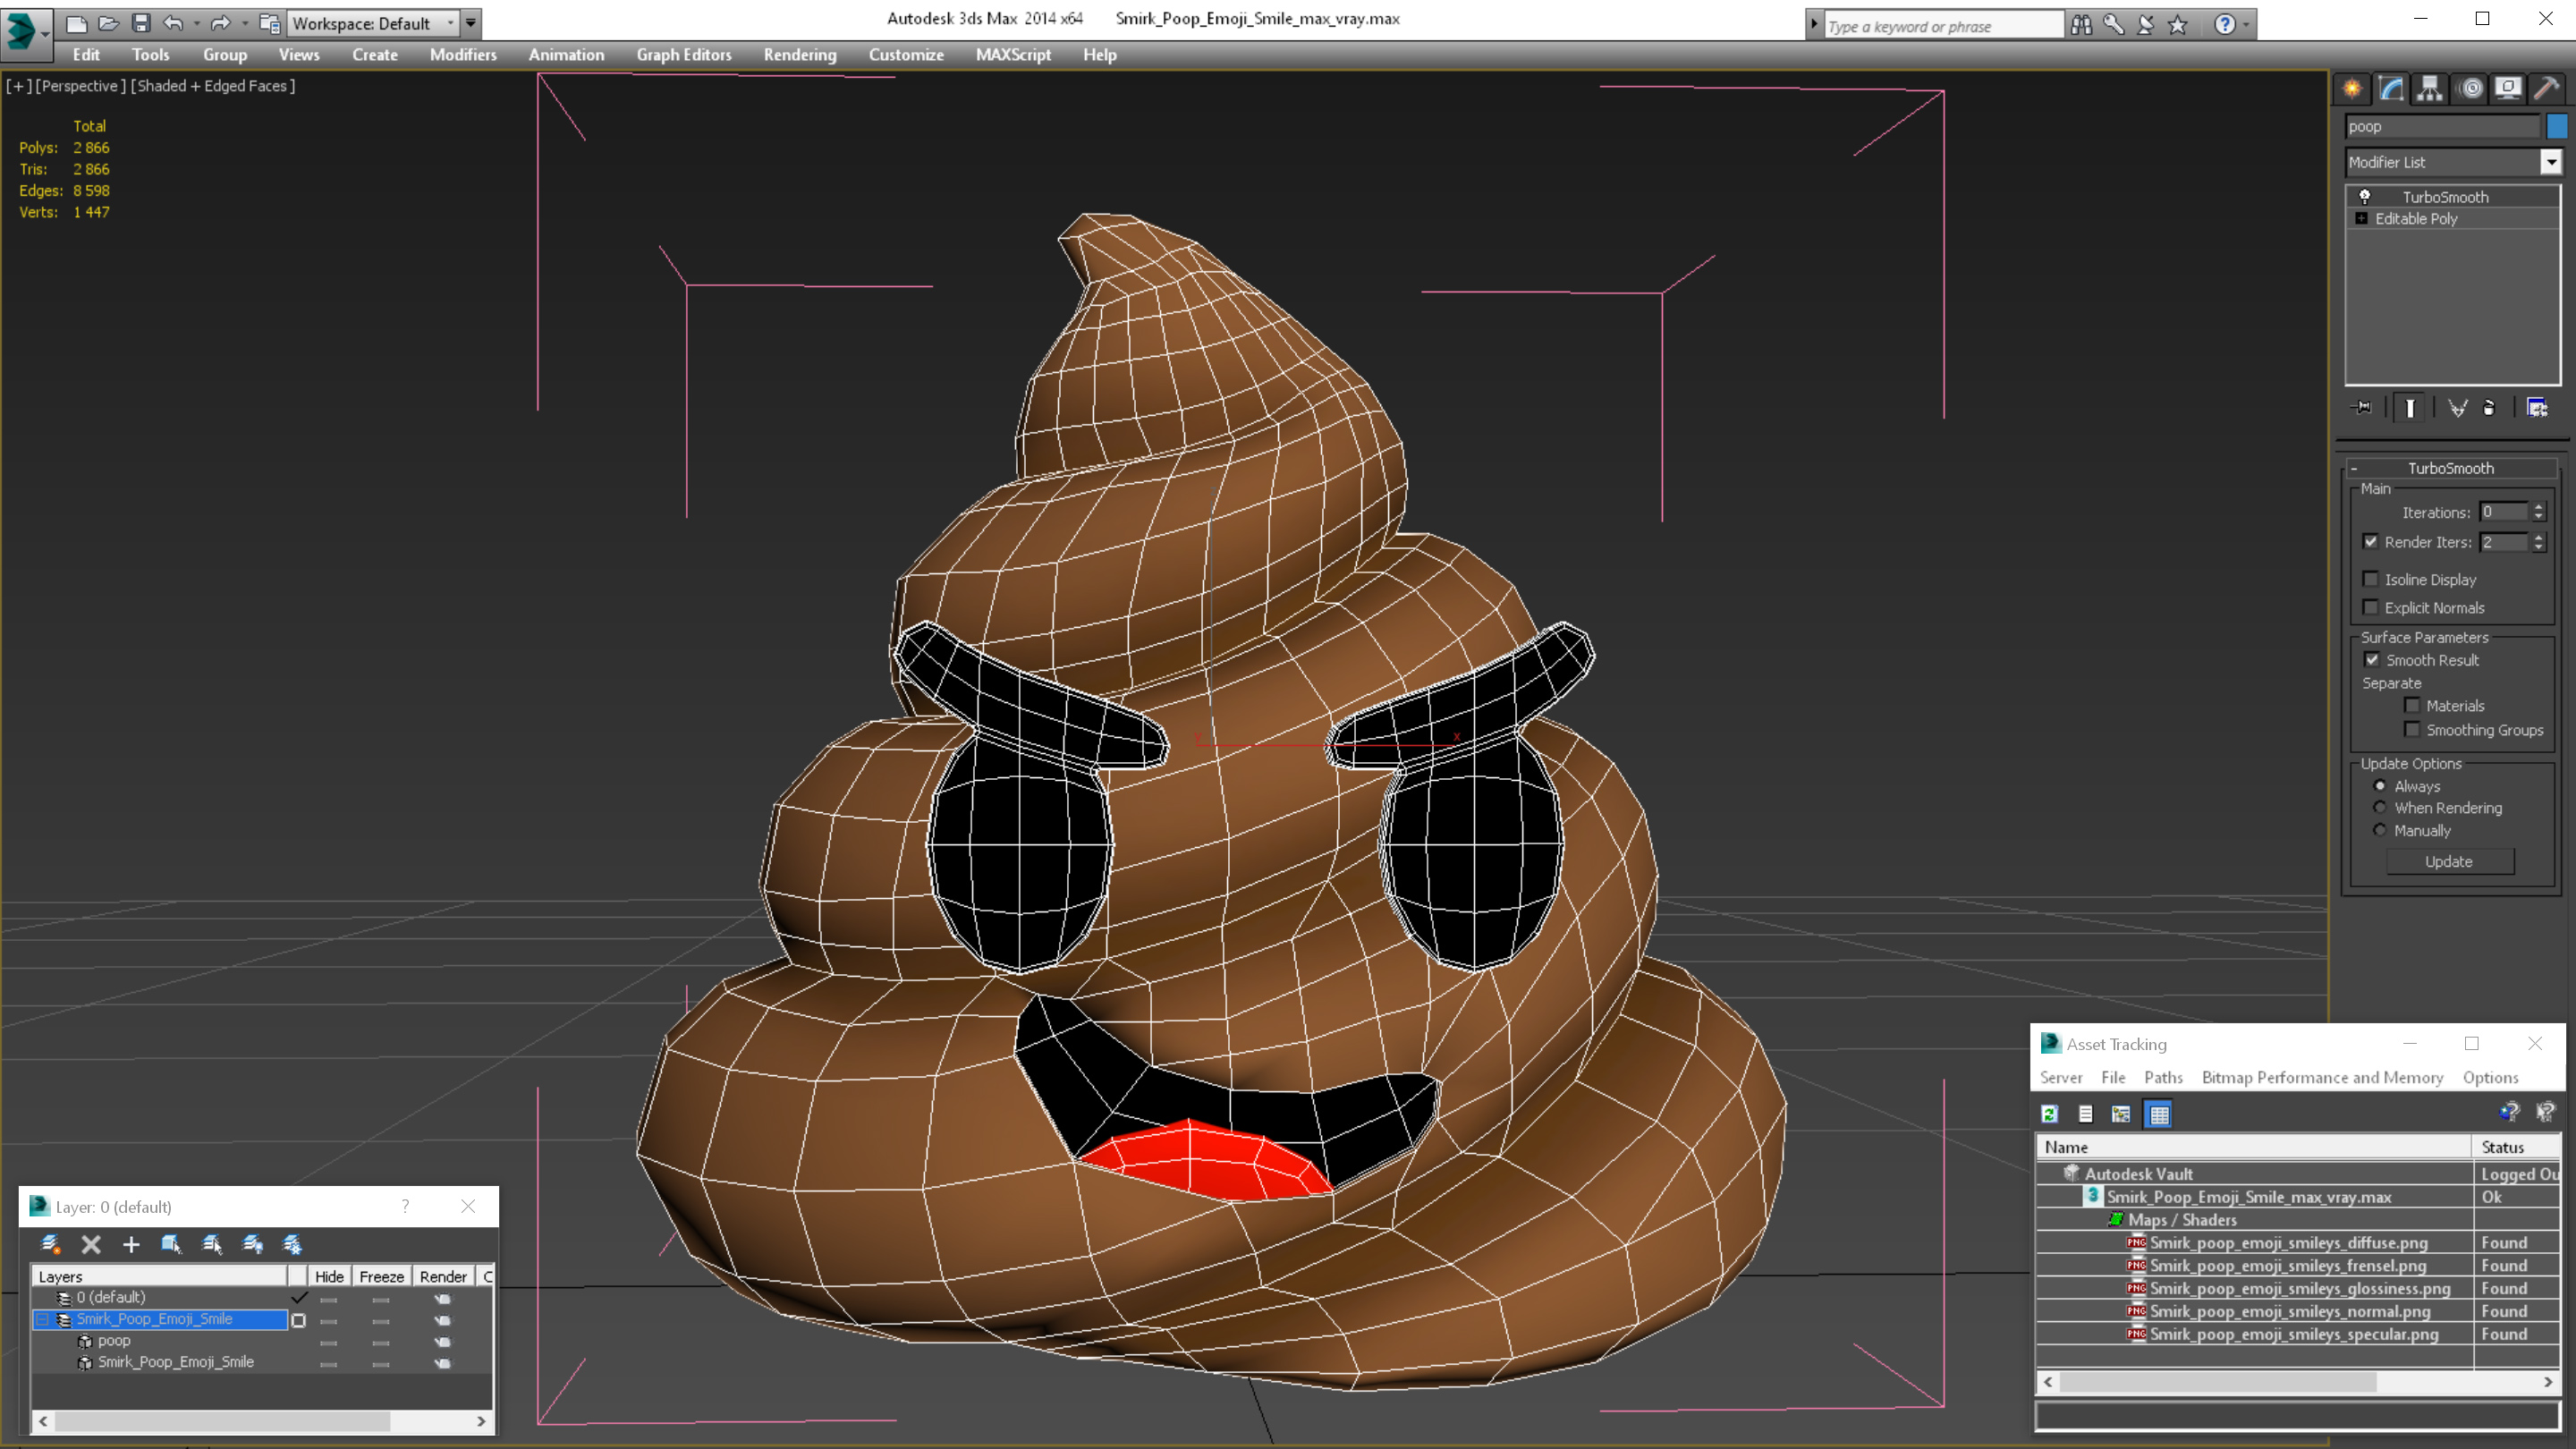Enable Isoline Display checkbox
2576x1449 pixels.
(x=2370, y=579)
